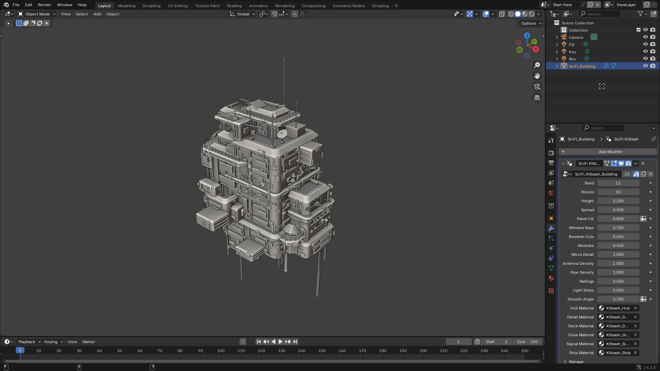This screenshot has width=660, height=371.
Task: Choose material preview shading icon
Action: (525, 14)
